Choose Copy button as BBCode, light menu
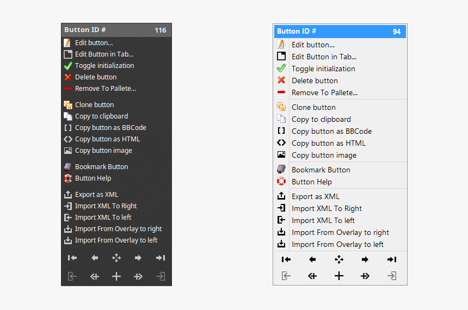 tap(340, 131)
